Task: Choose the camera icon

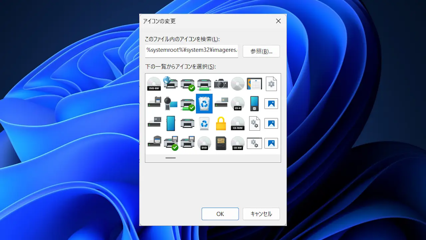Action: (221, 84)
